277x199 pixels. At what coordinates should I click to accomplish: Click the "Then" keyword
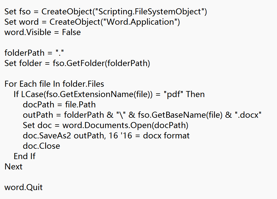(x=196, y=94)
